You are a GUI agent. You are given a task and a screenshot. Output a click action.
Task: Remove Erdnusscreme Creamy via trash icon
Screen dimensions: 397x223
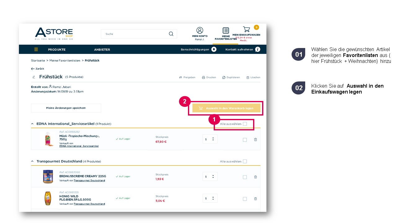256,177
